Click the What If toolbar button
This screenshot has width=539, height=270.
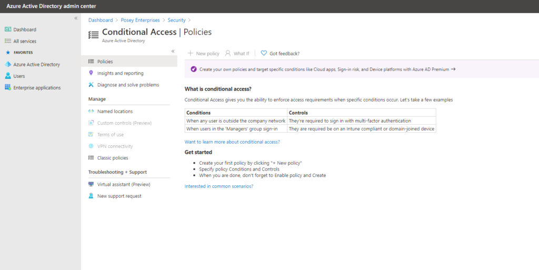pos(237,53)
